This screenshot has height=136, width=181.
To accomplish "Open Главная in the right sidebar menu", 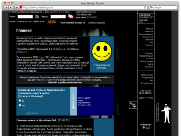I will (x=149, y=29).
